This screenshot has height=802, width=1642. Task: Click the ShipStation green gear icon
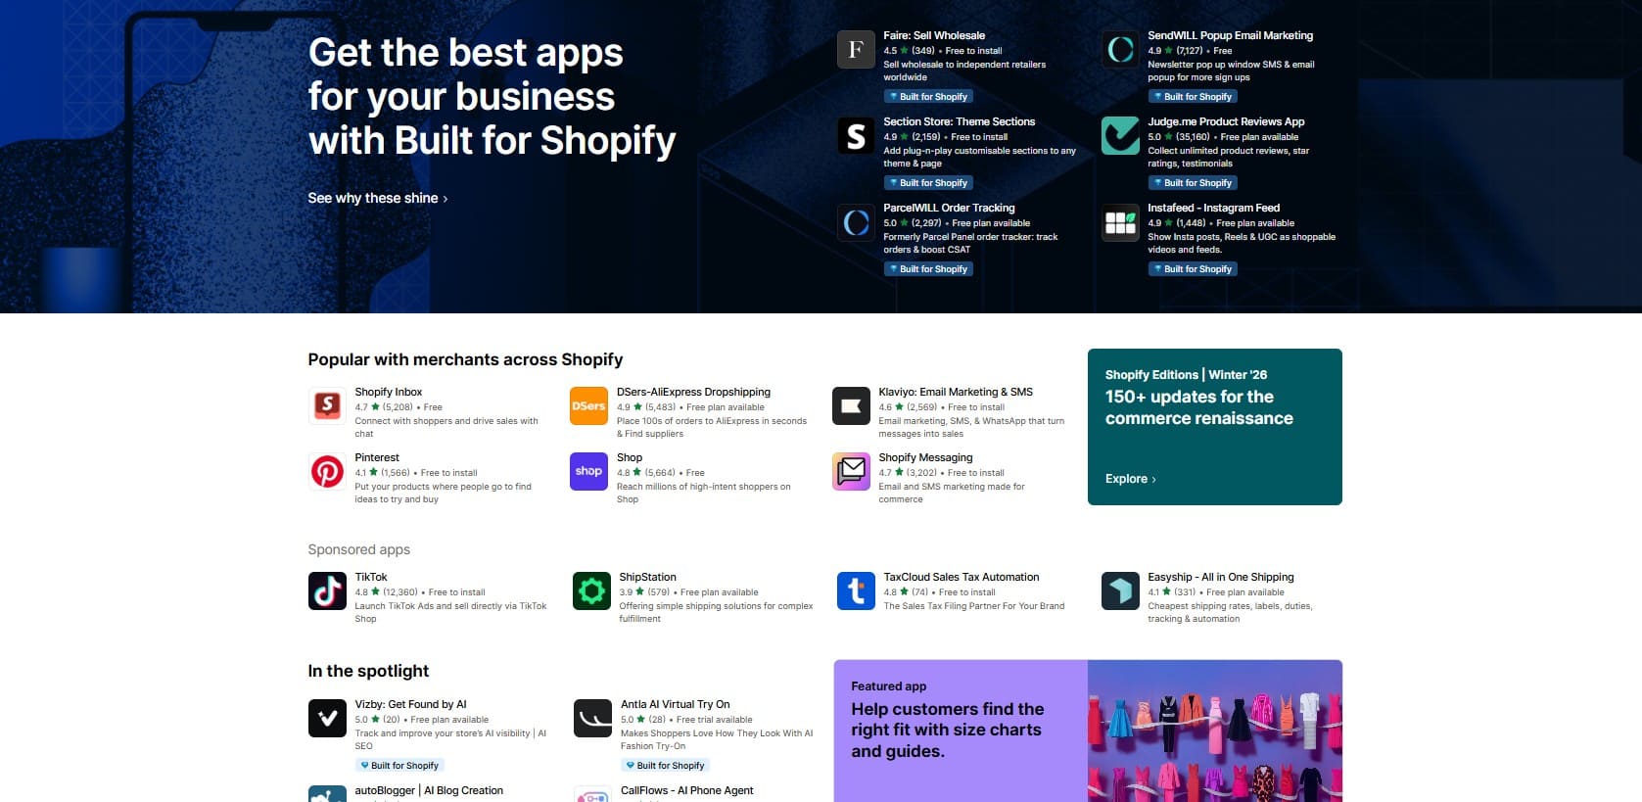(591, 590)
